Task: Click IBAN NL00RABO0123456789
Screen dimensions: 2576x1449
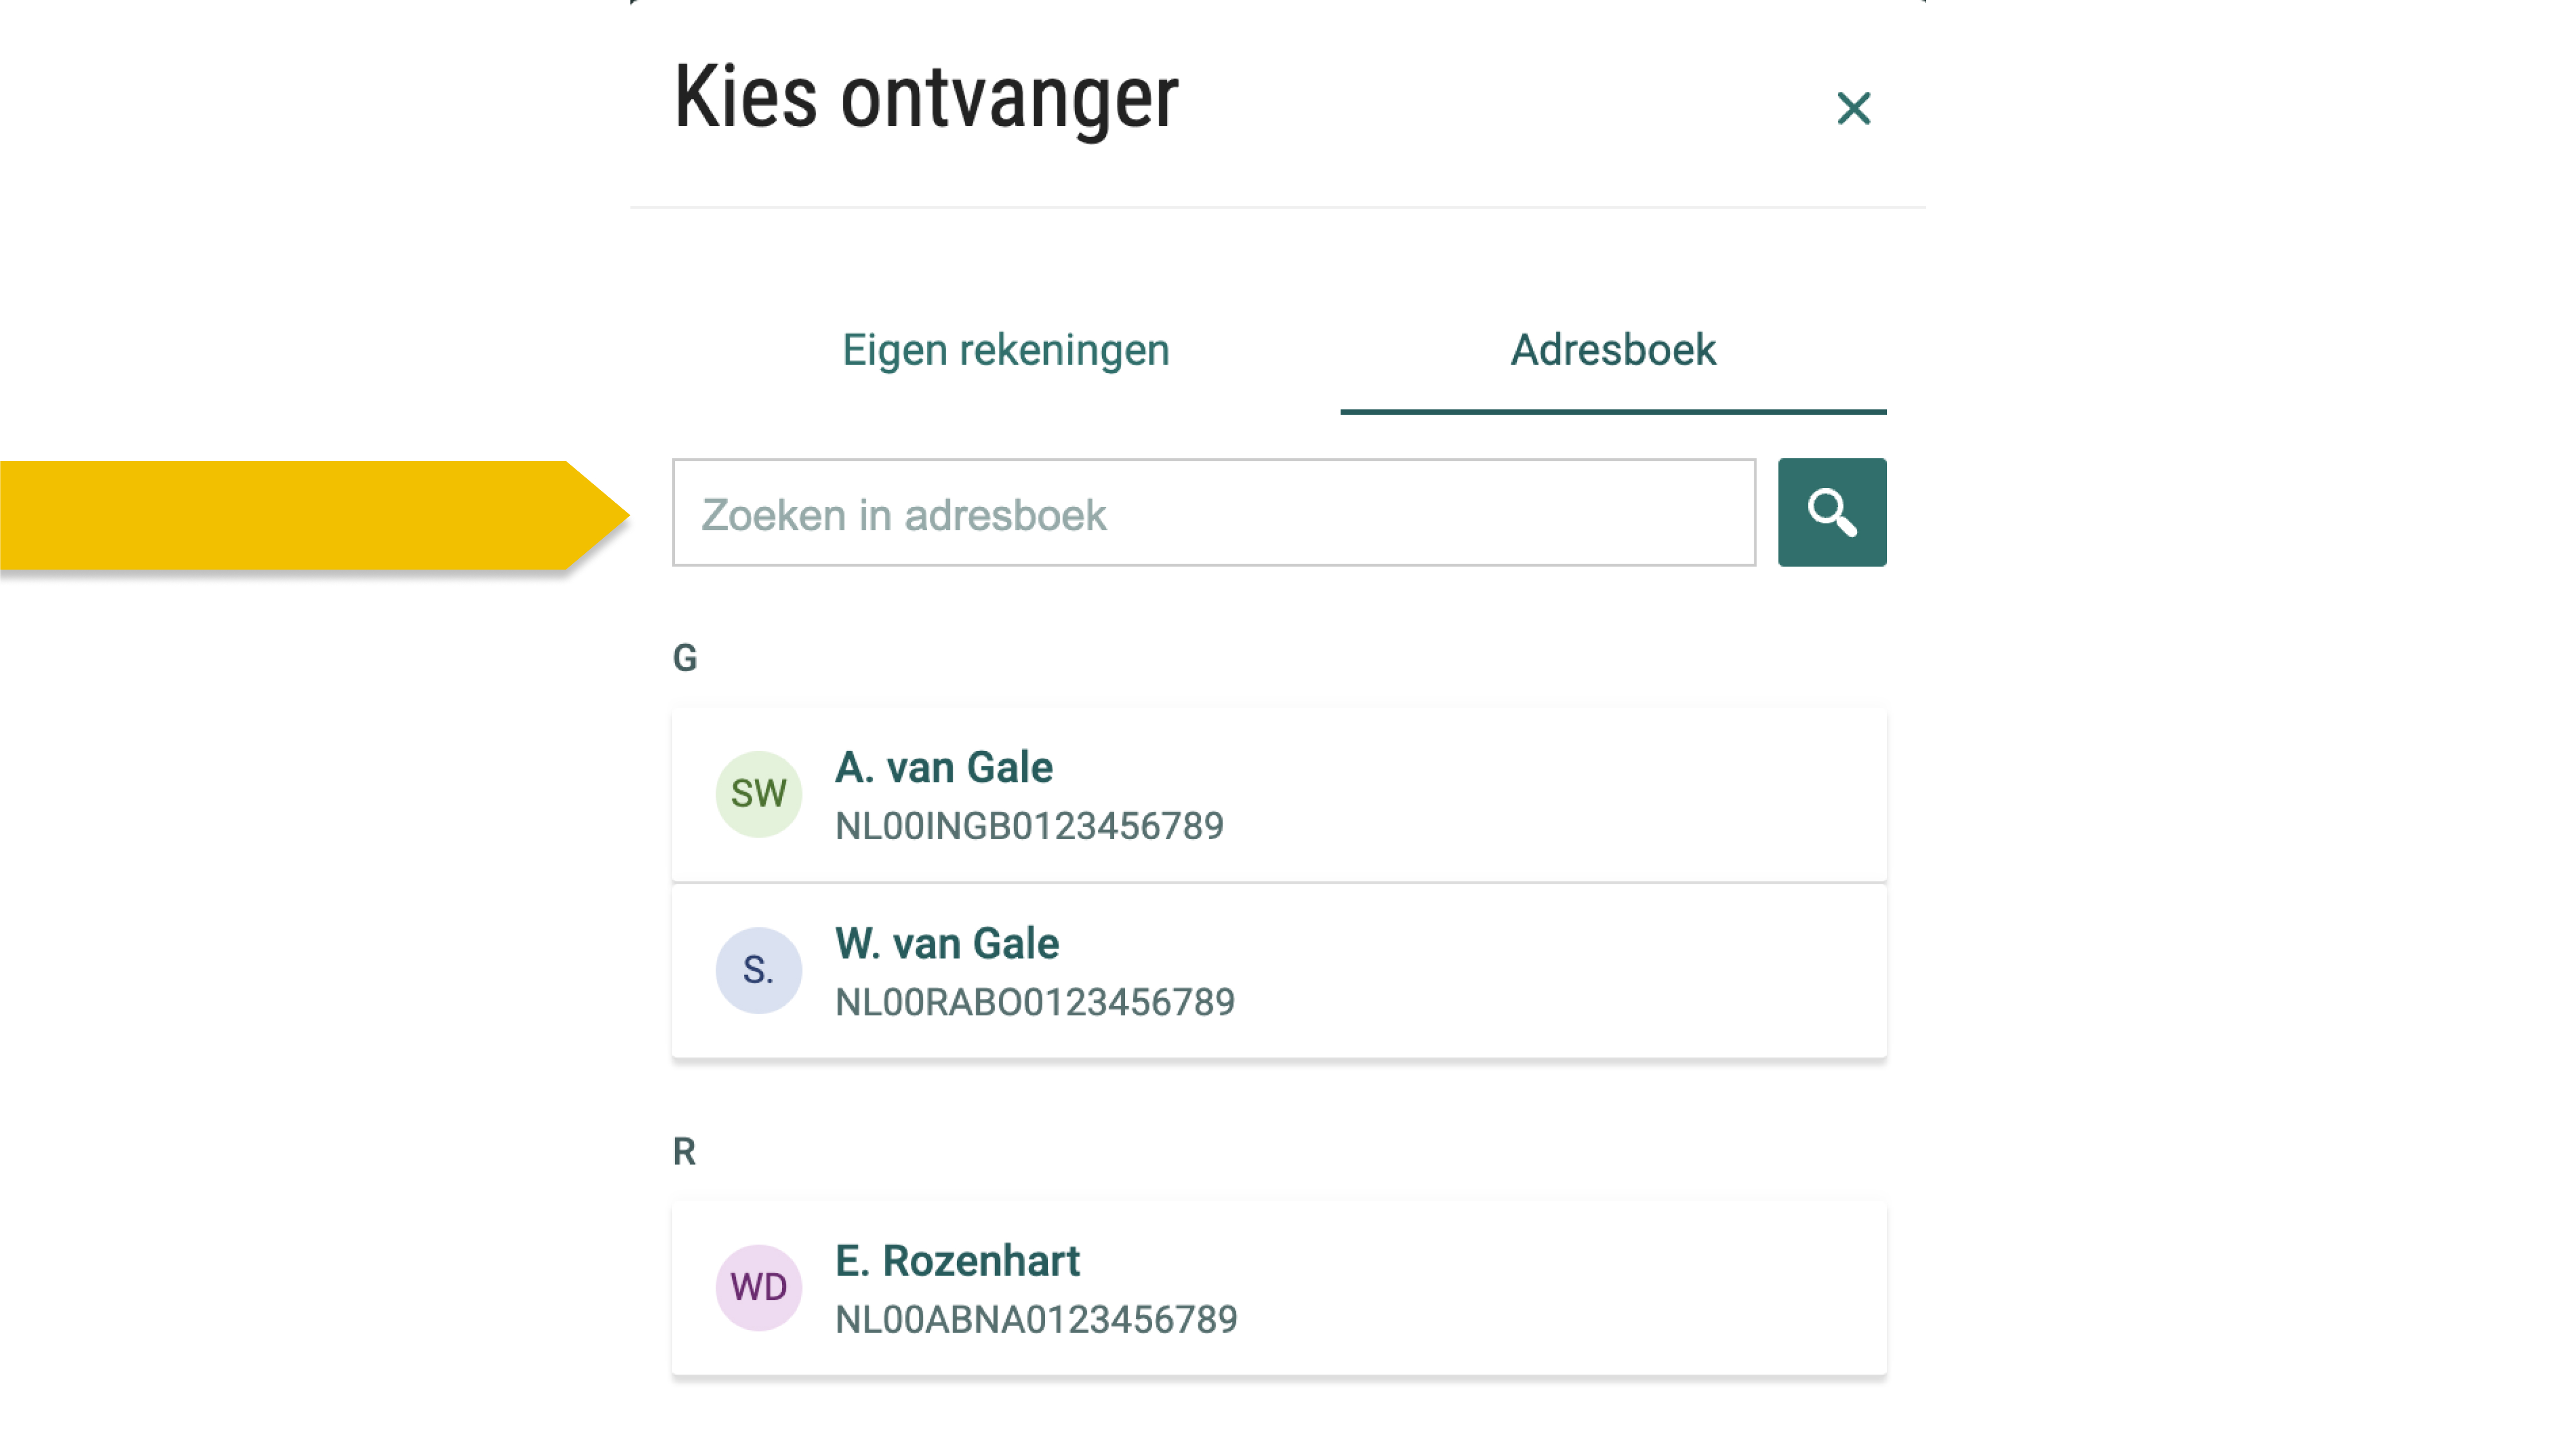Action: coord(1035,1003)
